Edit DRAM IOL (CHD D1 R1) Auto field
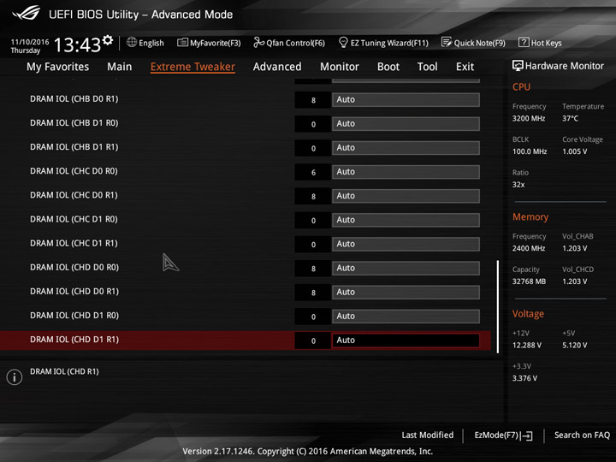Screen dimensions: 616x462 pos(406,341)
